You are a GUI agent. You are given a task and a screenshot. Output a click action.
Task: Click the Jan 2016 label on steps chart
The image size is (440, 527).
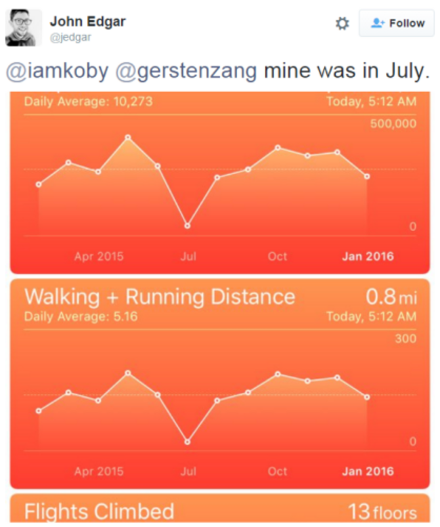pos(368,257)
